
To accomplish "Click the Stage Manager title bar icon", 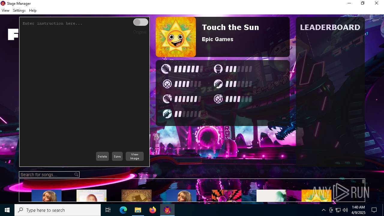I will [x=3, y=3].
